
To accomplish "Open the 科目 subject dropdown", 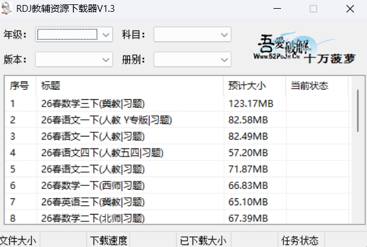I will click(x=192, y=35).
